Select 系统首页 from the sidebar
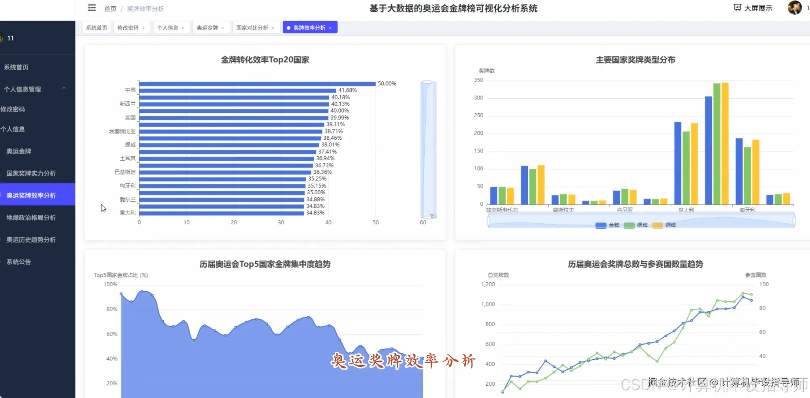 16,67
